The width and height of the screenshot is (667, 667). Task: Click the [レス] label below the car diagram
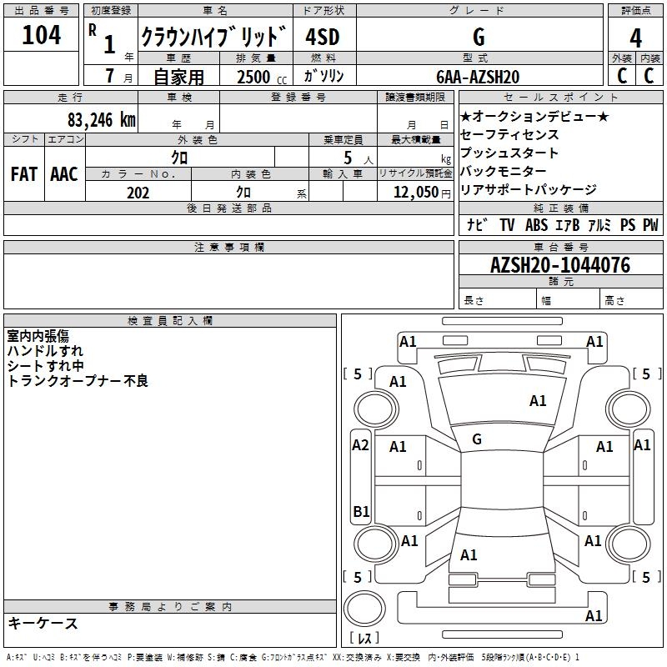click(x=364, y=639)
